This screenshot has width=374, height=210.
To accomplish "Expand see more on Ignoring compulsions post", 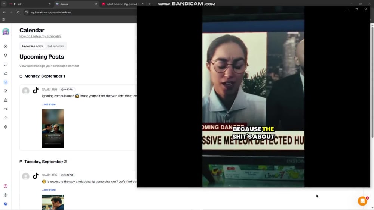I will coord(49,104).
